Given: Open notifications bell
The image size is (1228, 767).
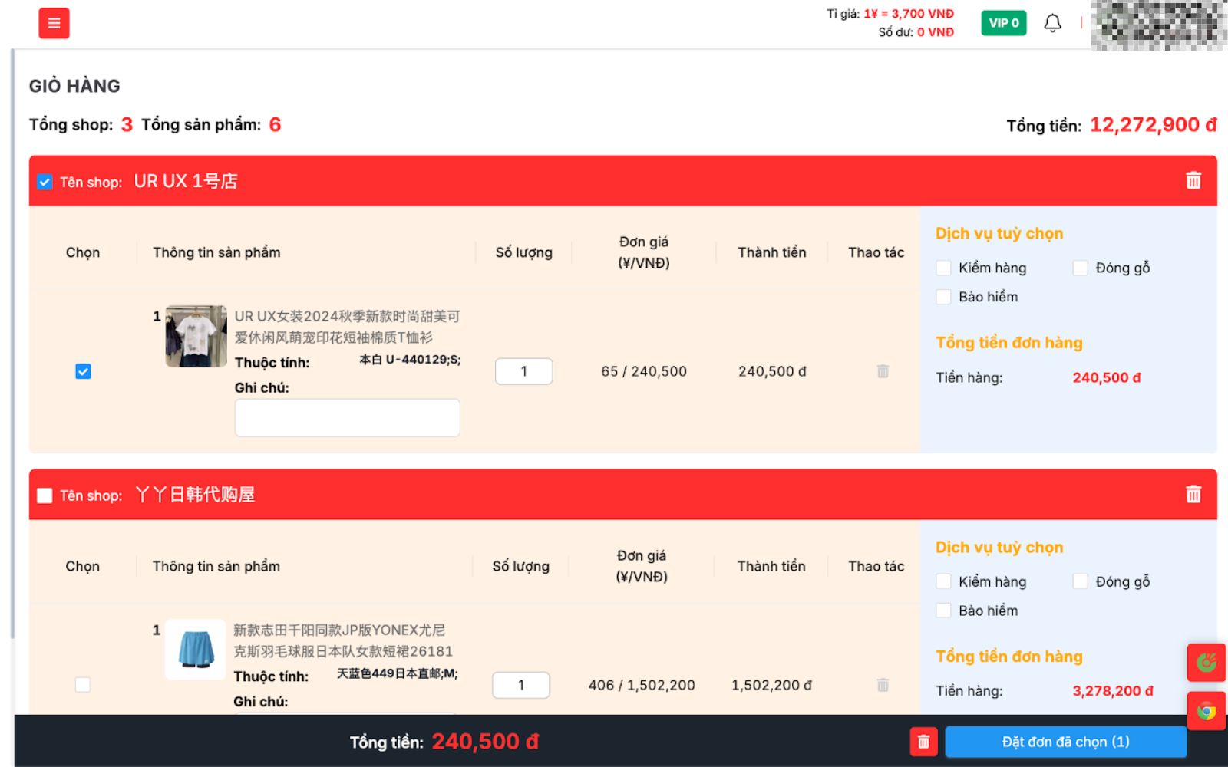Looking at the screenshot, I should pyautogui.click(x=1052, y=23).
